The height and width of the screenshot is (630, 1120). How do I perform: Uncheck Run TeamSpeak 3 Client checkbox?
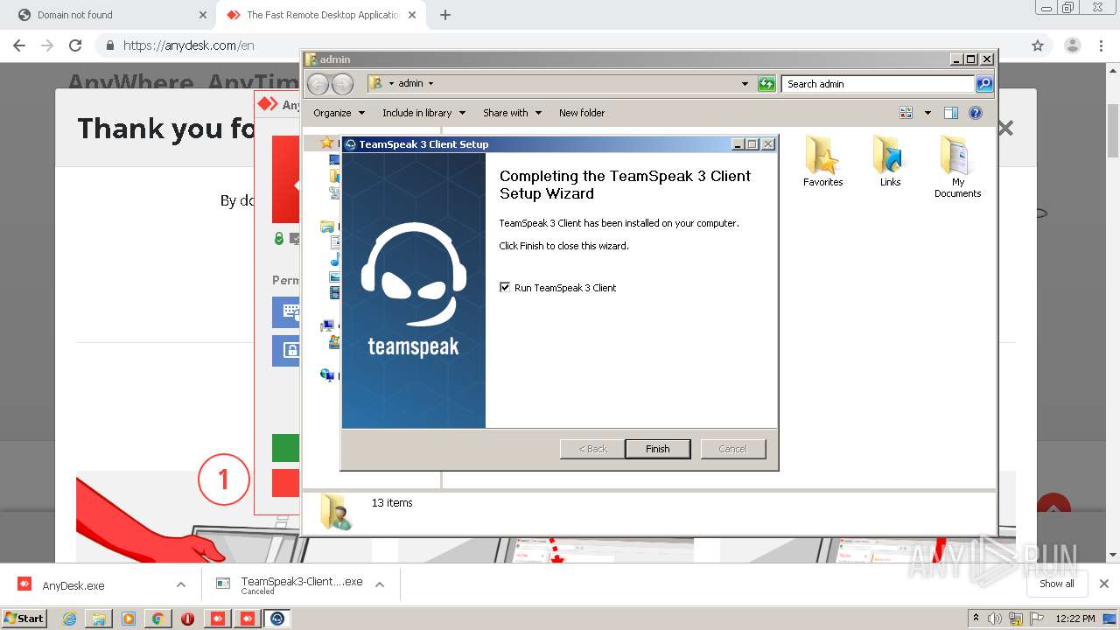tap(505, 287)
